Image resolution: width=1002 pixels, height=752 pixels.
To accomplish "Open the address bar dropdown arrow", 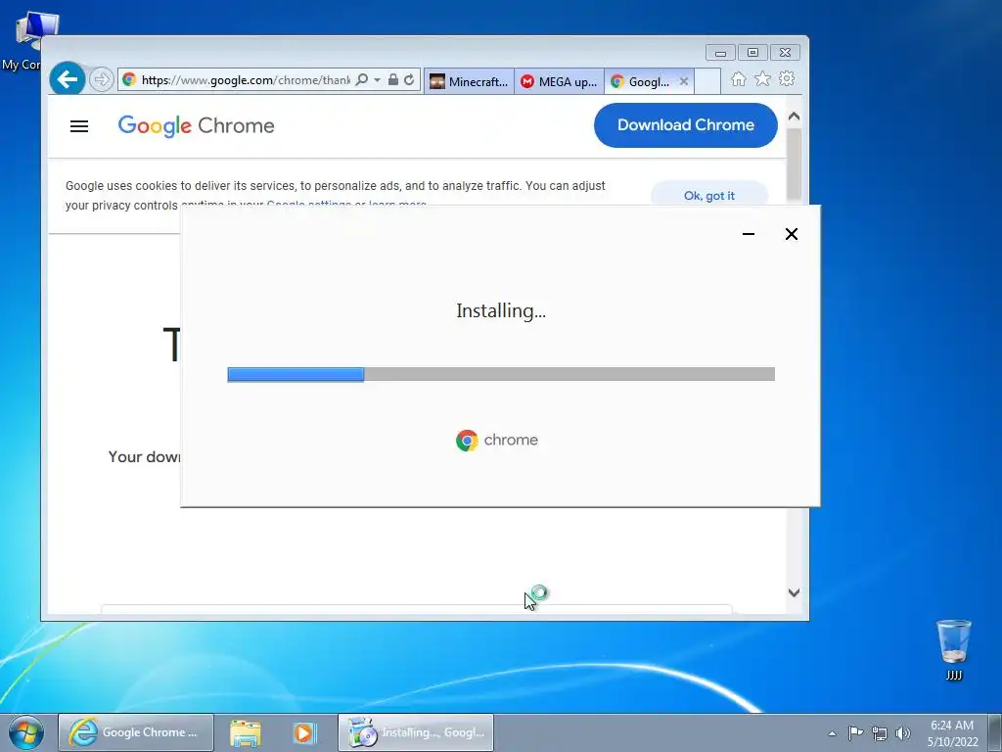I will click(x=377, y=80).
